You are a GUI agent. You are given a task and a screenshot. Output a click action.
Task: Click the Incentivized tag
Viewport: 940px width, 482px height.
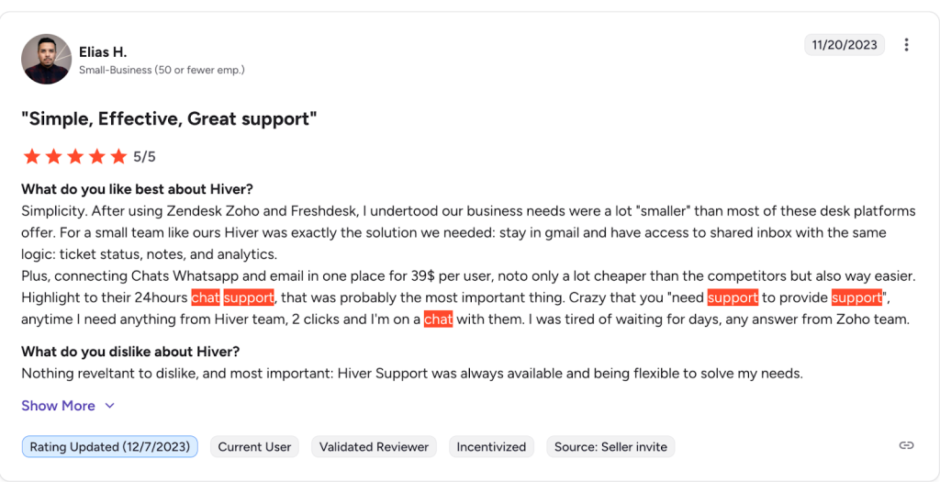point(492,447)
